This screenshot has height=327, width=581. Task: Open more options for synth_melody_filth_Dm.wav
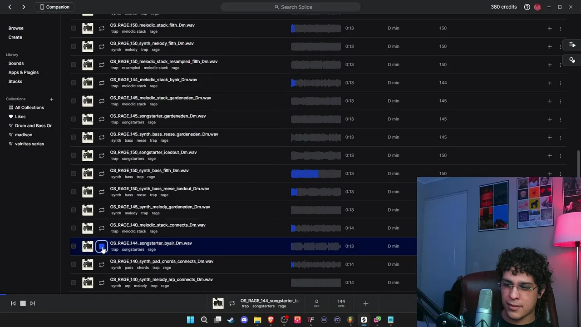pos(560,46)
